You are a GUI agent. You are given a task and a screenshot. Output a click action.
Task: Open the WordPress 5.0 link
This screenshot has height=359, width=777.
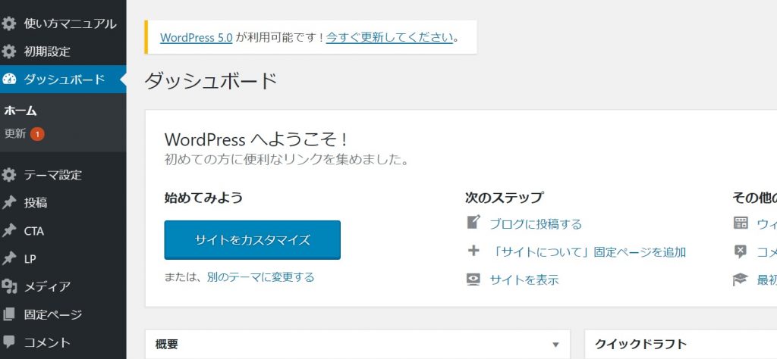coord(197,38)
